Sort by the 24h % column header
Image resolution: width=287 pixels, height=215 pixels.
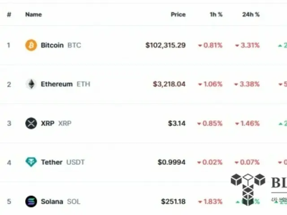tap(251, 14)
